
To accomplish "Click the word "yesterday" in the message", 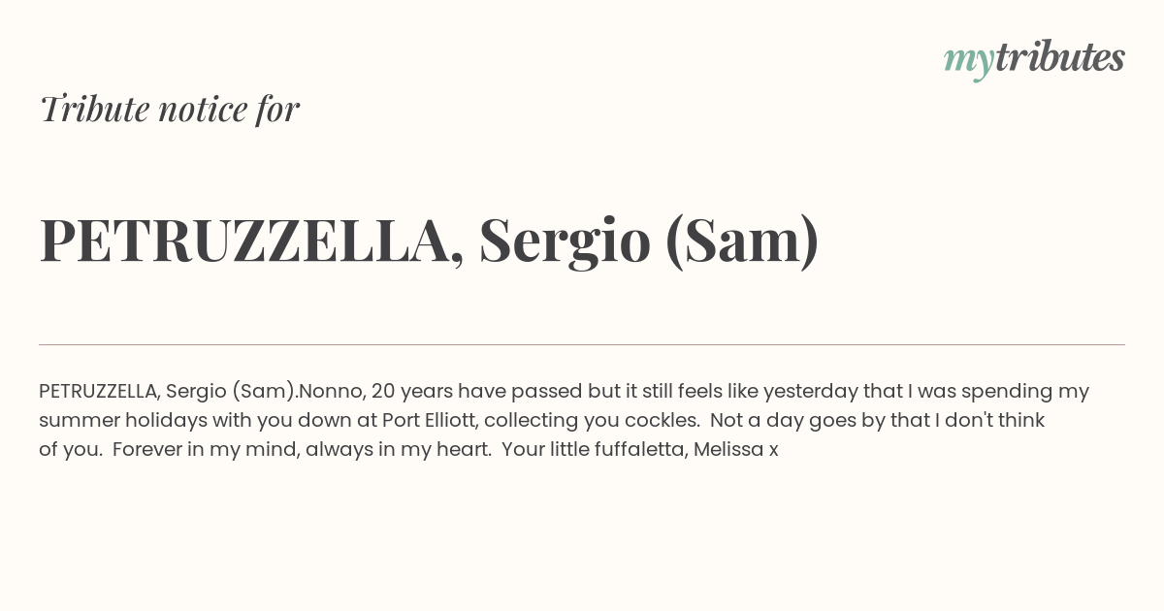I will click(x=811, y=391).
